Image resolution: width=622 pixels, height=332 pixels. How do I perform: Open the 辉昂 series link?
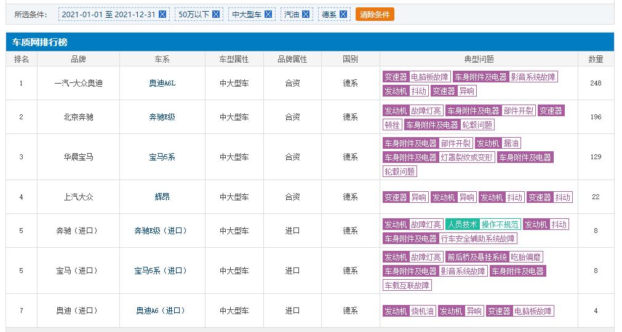[162, 197]
